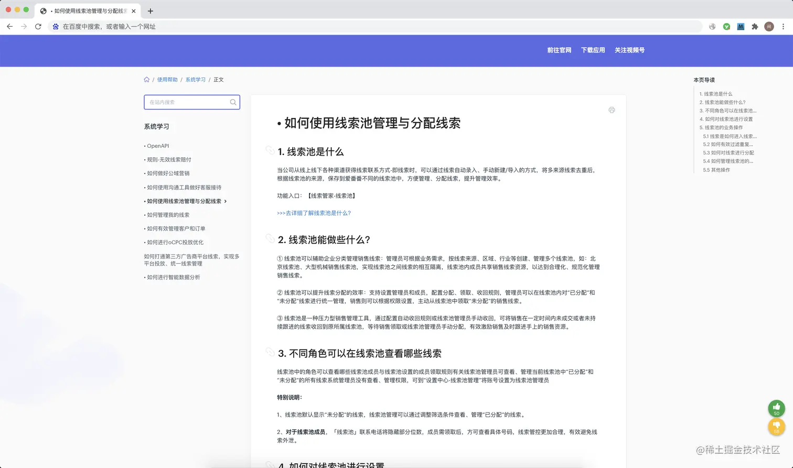Click the Baidu paw icon in address bar

56,27
